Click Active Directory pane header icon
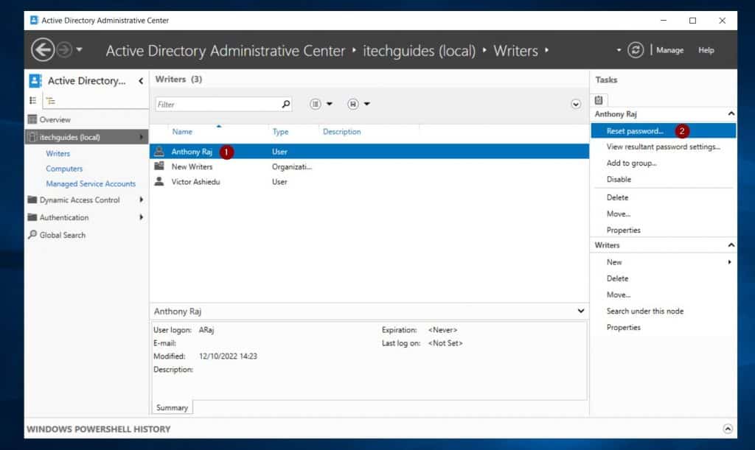The image size is (755, 450). click(35, 81)
